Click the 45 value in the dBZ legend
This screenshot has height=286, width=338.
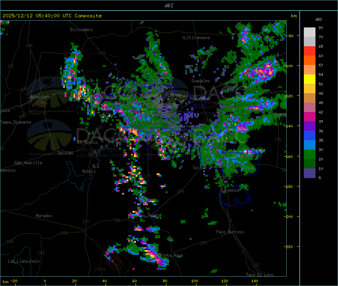321,103
